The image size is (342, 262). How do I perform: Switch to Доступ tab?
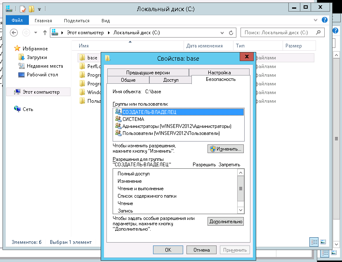(171, 80)
